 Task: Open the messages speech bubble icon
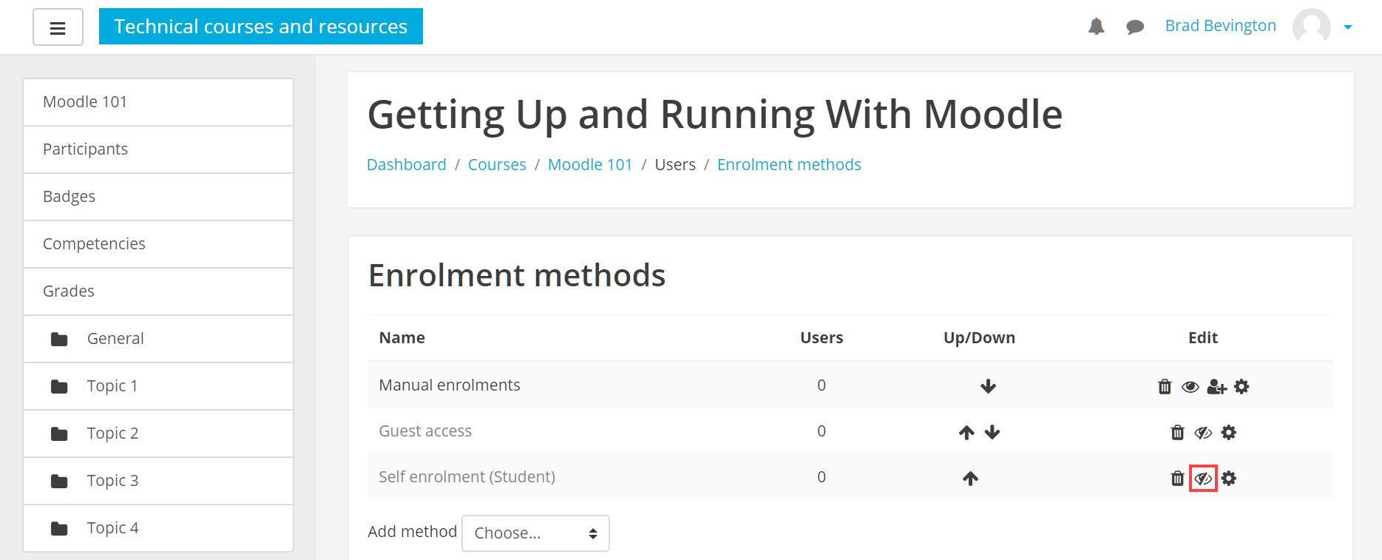pos(1135,27)
